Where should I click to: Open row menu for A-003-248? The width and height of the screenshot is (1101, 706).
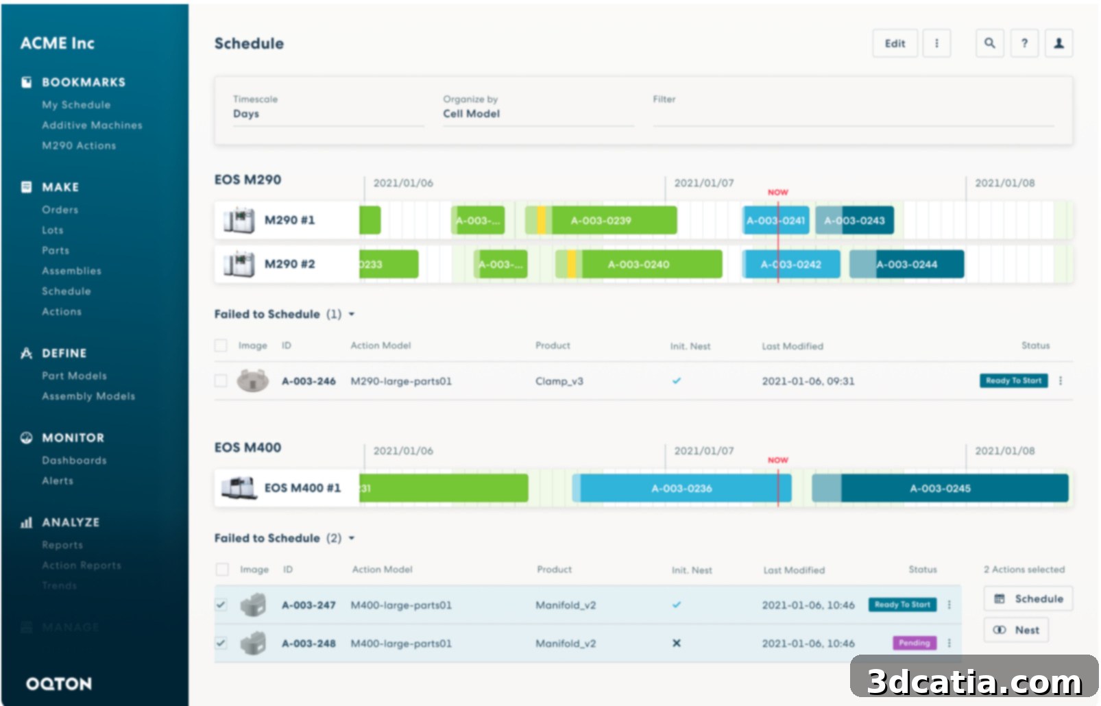point(949,643)
